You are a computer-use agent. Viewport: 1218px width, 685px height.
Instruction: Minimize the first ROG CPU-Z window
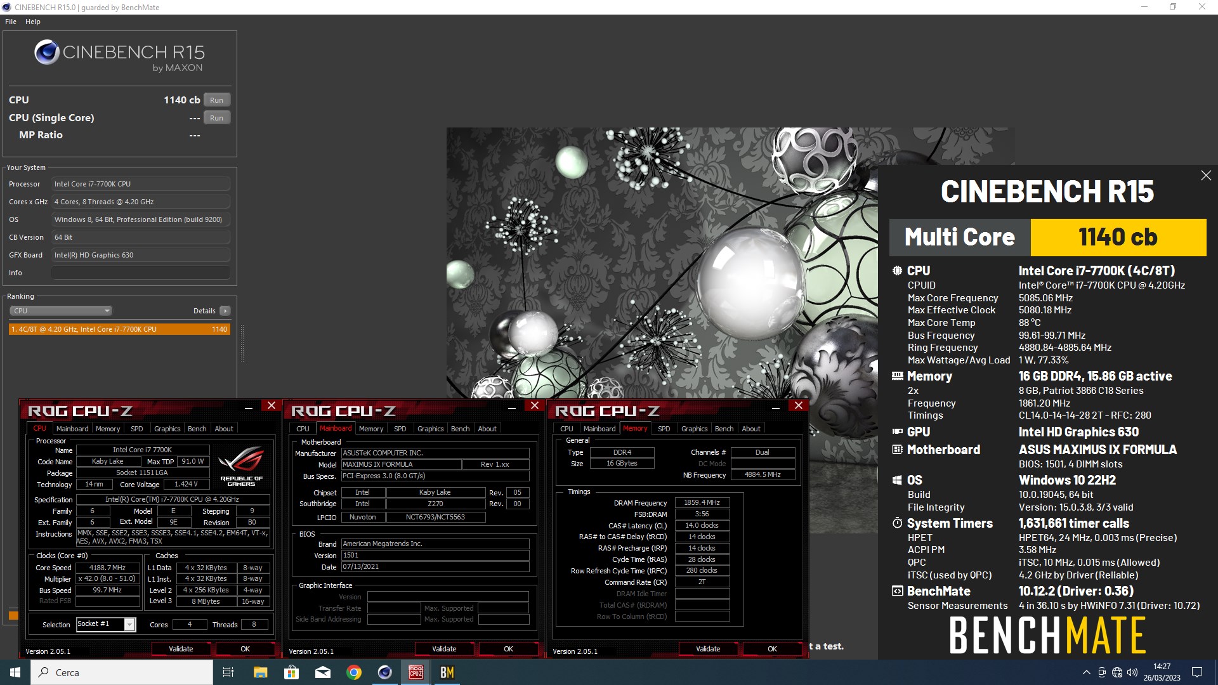(x=249, y=407)
